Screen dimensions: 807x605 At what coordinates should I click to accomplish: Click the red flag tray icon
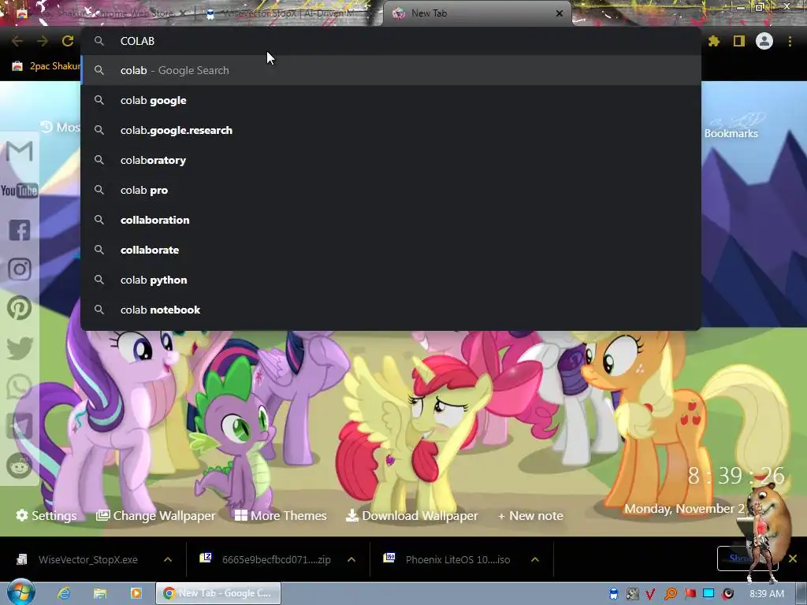[690, 594]
